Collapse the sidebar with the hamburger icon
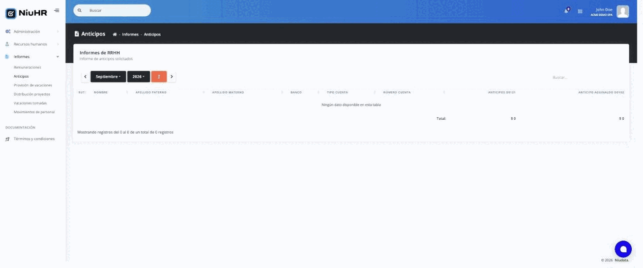The width and height of the screenshot is (643, 268). 56,10
